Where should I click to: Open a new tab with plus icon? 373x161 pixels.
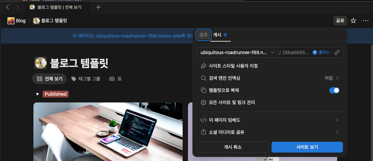point(98,7)
